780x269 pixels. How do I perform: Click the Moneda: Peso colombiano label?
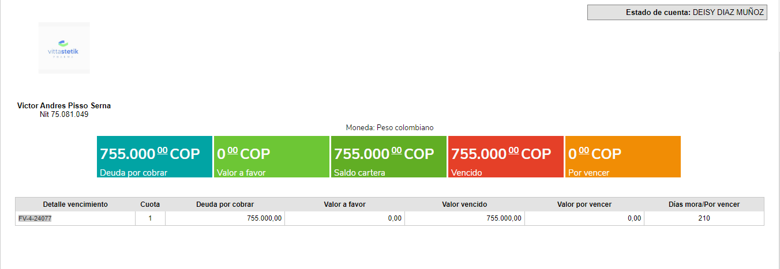pos(389,127)
